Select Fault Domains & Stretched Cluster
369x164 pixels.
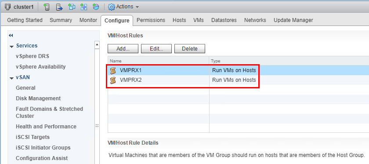(x=49, y=113)
